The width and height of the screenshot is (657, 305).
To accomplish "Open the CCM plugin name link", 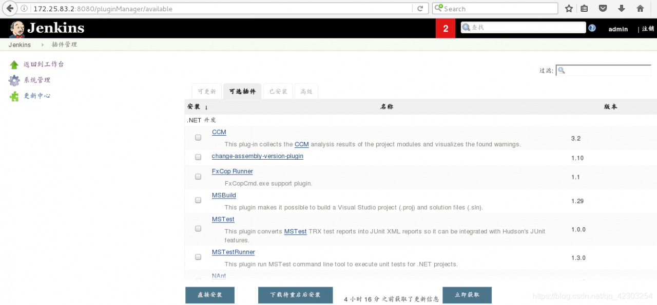I will coord(219,132).
